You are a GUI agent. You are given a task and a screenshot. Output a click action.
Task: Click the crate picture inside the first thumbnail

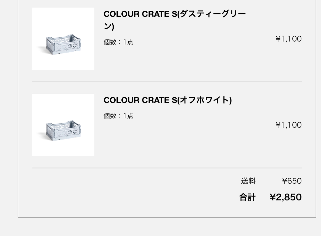click(59, 45)
